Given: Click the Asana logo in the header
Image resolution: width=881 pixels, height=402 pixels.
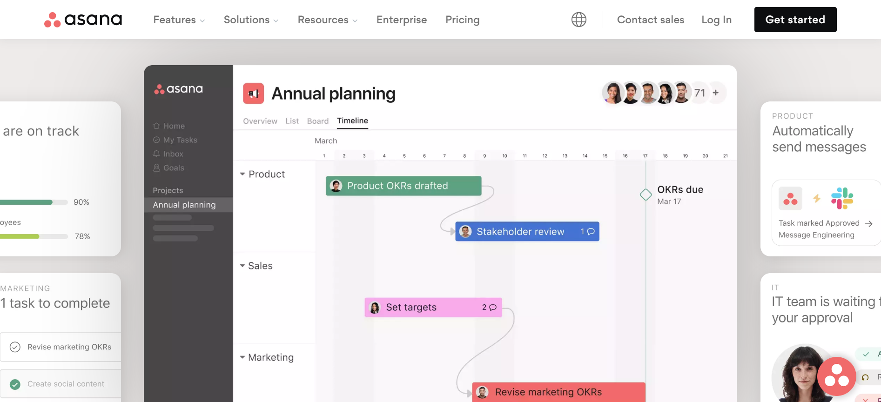Looking at the screenshot, I should tap(83, 20).
